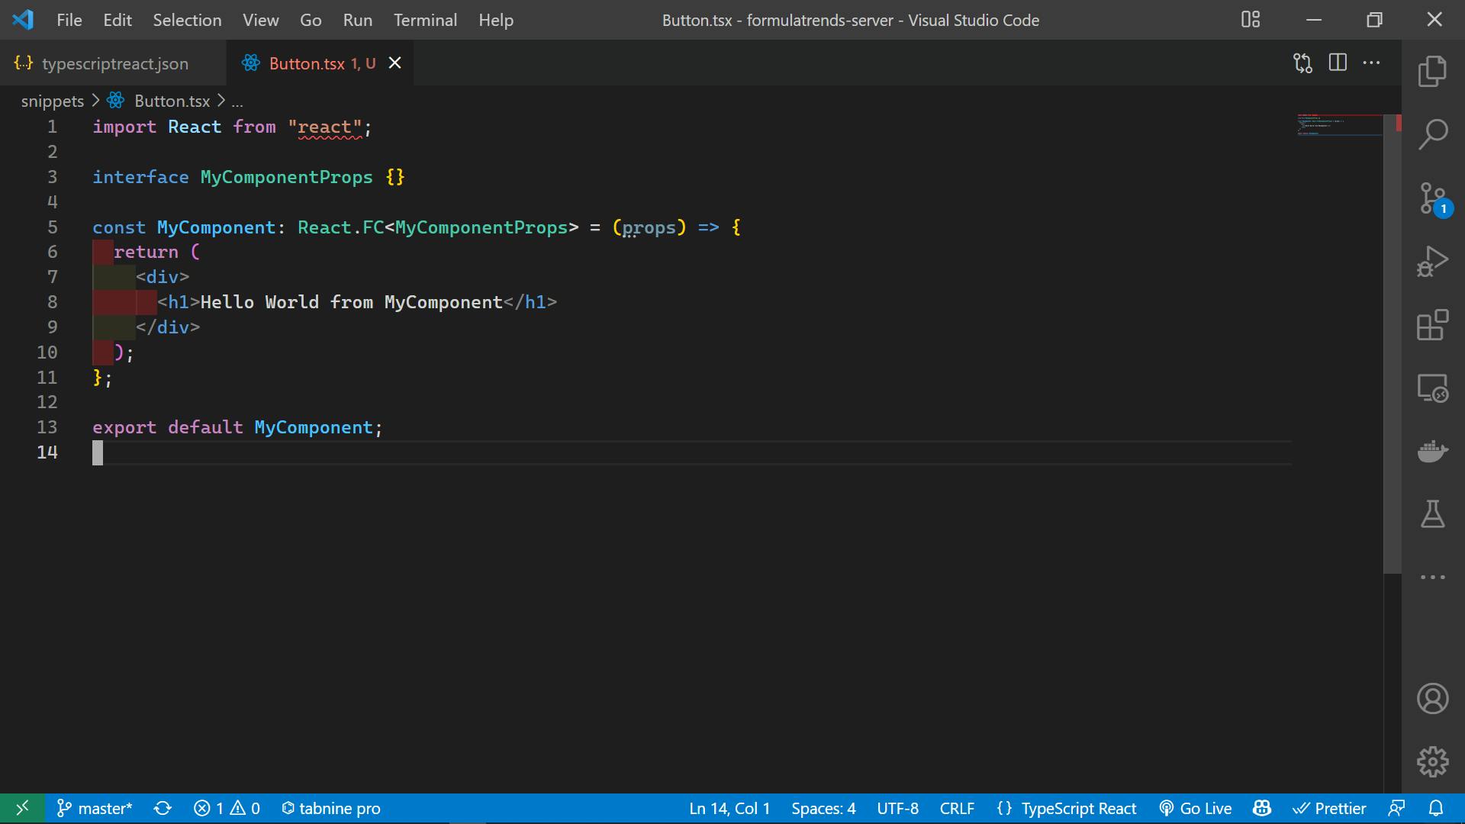Open the tabnine pro status item
Image resolution: width=1465 pixels, height=824 pixels.
coord(330,808)
